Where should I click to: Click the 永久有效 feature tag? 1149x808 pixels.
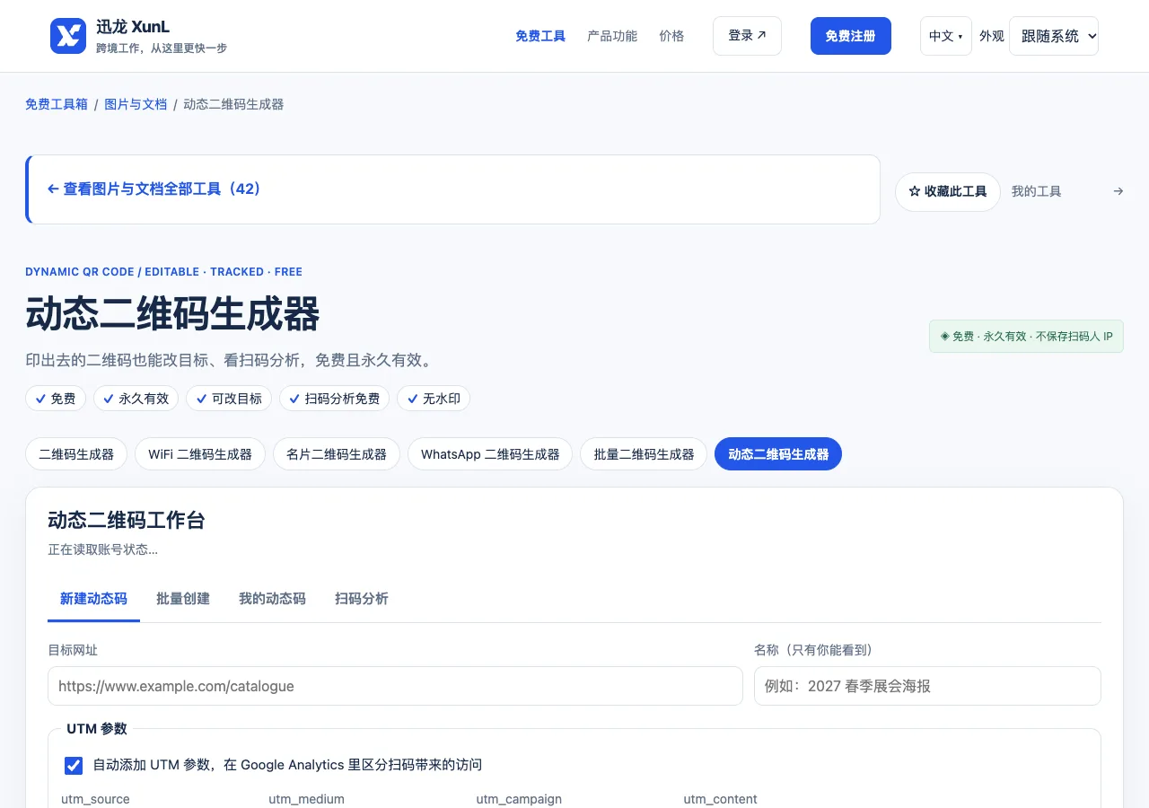coord(136,399)
